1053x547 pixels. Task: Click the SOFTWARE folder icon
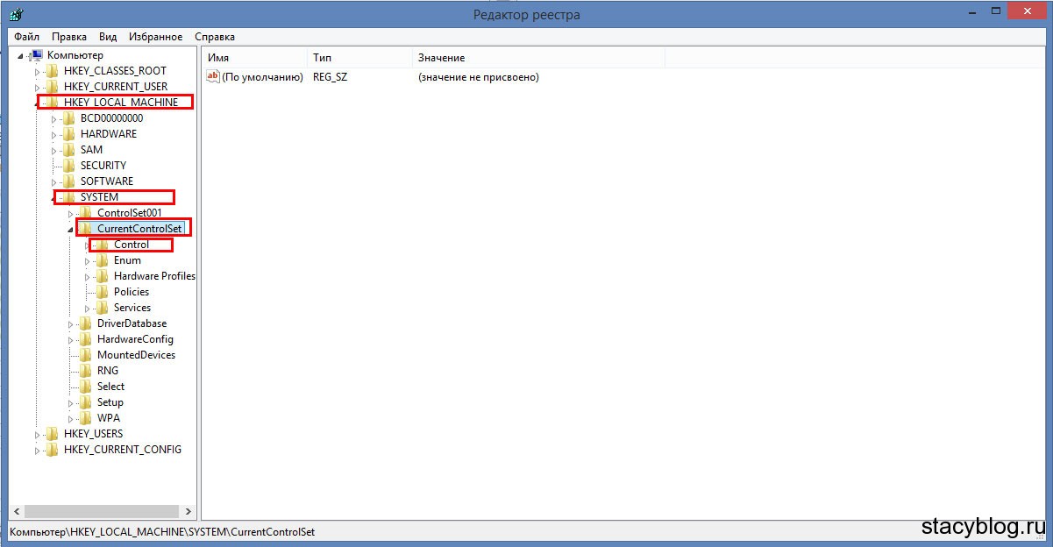point(69,181)
